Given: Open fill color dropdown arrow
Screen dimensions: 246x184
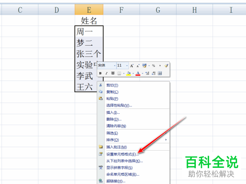Looking at the screenshot, I should pos(133,73).
